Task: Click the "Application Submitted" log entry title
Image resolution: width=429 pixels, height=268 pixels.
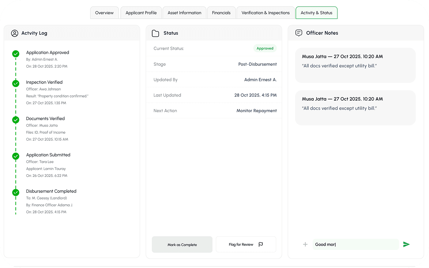Action: tap(48, 155)
